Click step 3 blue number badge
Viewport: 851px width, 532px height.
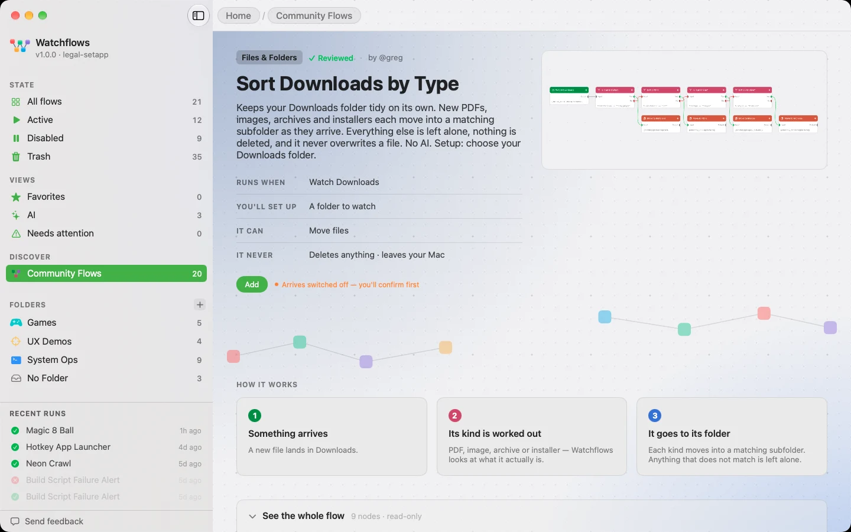tap(655, 416)
